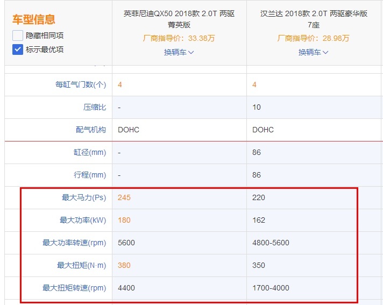
Task: Click 厂商指导价 28.98万 price
Action: tap(314, 38)
